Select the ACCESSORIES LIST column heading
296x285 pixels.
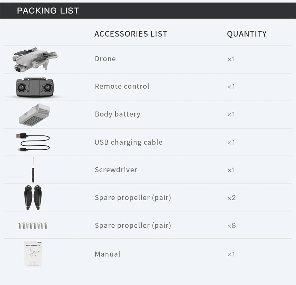point(131,34)
